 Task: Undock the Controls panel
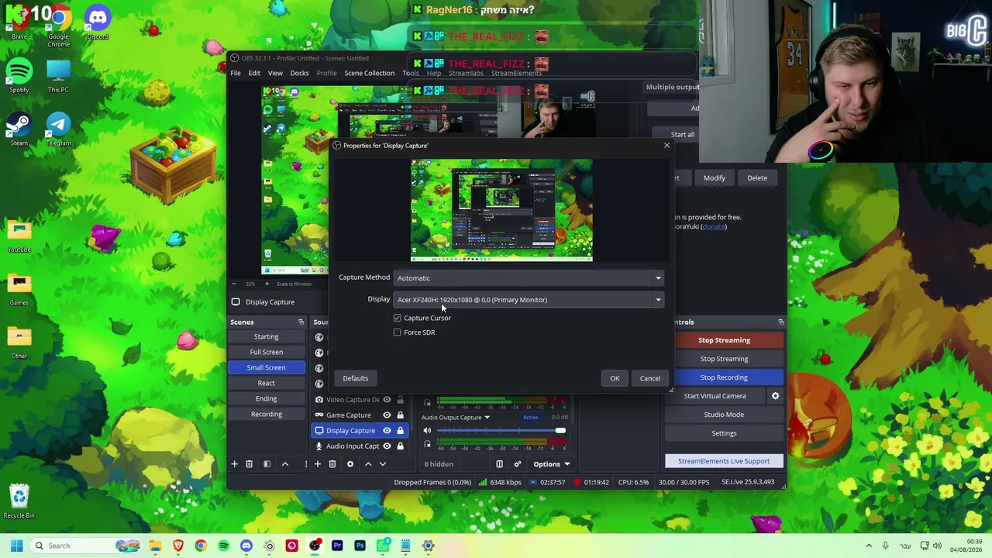point(780,322)
